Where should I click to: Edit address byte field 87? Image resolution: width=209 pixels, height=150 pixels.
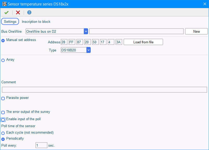tap(80, 42)
